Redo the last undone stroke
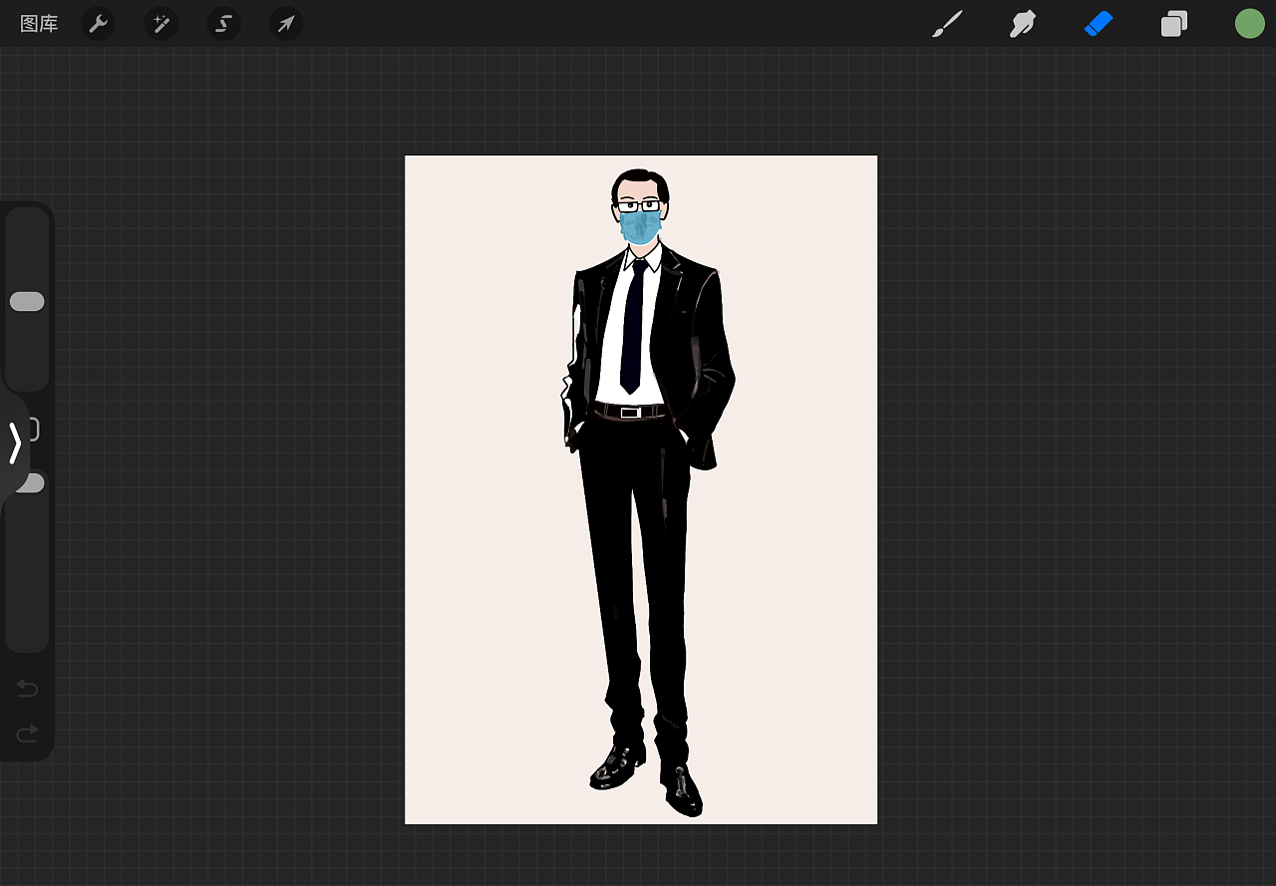Viewport: 1276px width, 886px height. [27, 735]
